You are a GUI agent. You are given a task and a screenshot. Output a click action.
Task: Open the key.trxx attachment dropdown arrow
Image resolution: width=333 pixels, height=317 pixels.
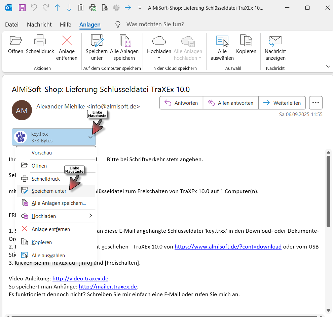point(90,137)
